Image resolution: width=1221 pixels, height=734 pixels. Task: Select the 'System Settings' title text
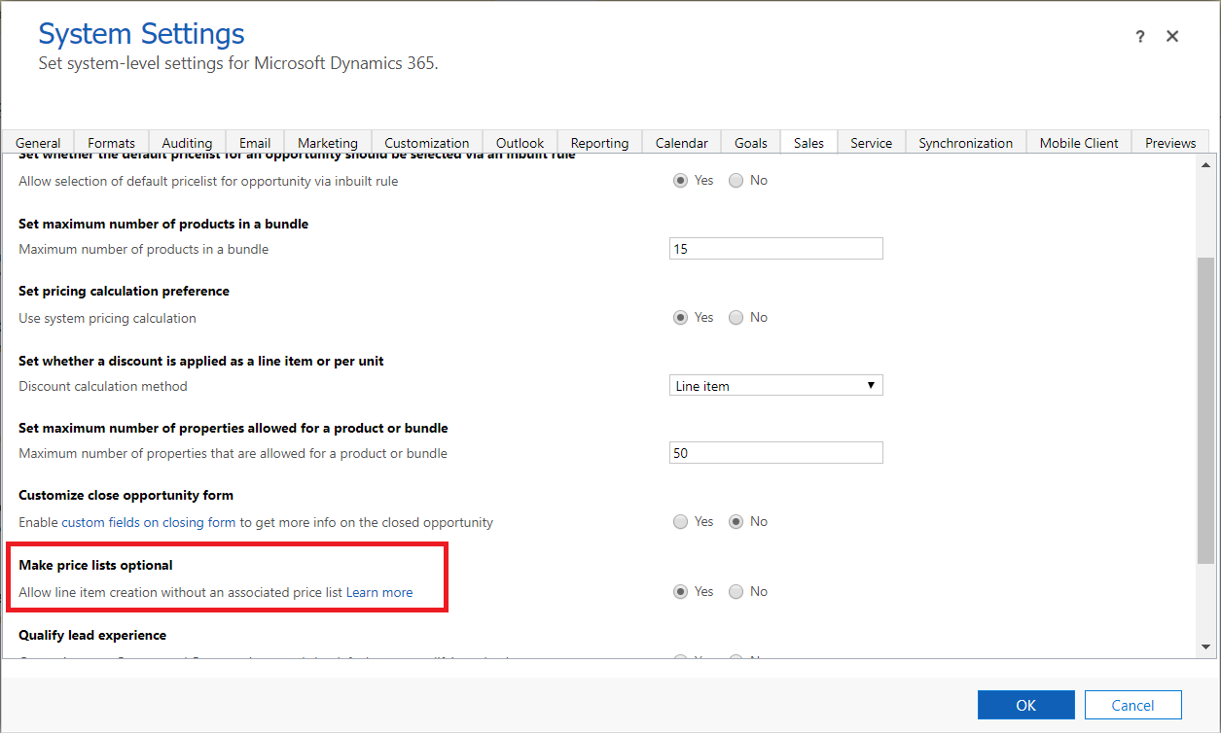[x=141, y=34]
